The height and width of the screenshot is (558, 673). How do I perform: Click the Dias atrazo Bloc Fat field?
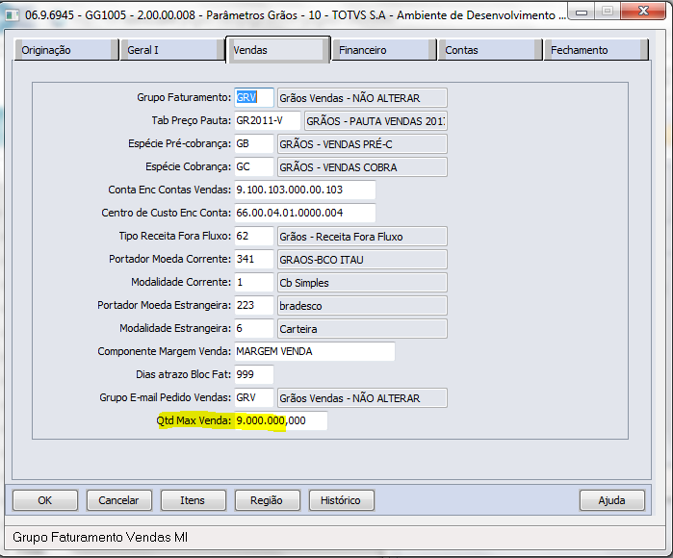pos(253,374)
